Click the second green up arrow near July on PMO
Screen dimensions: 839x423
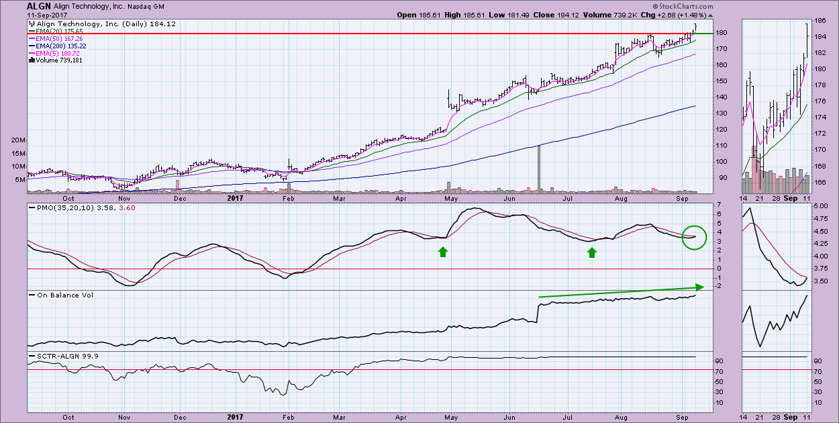pyautogui.click(x=592, y=252)
